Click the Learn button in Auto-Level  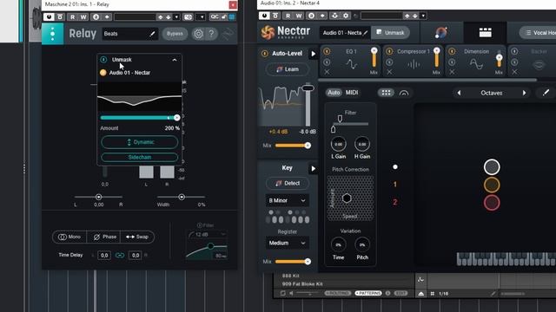(x=288, y=69)
